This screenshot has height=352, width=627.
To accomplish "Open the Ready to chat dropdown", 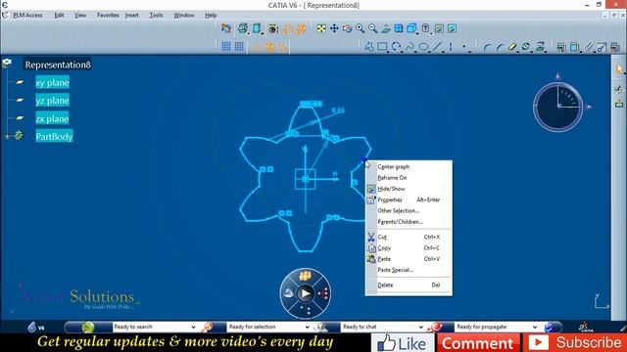I will click(420, 327).
